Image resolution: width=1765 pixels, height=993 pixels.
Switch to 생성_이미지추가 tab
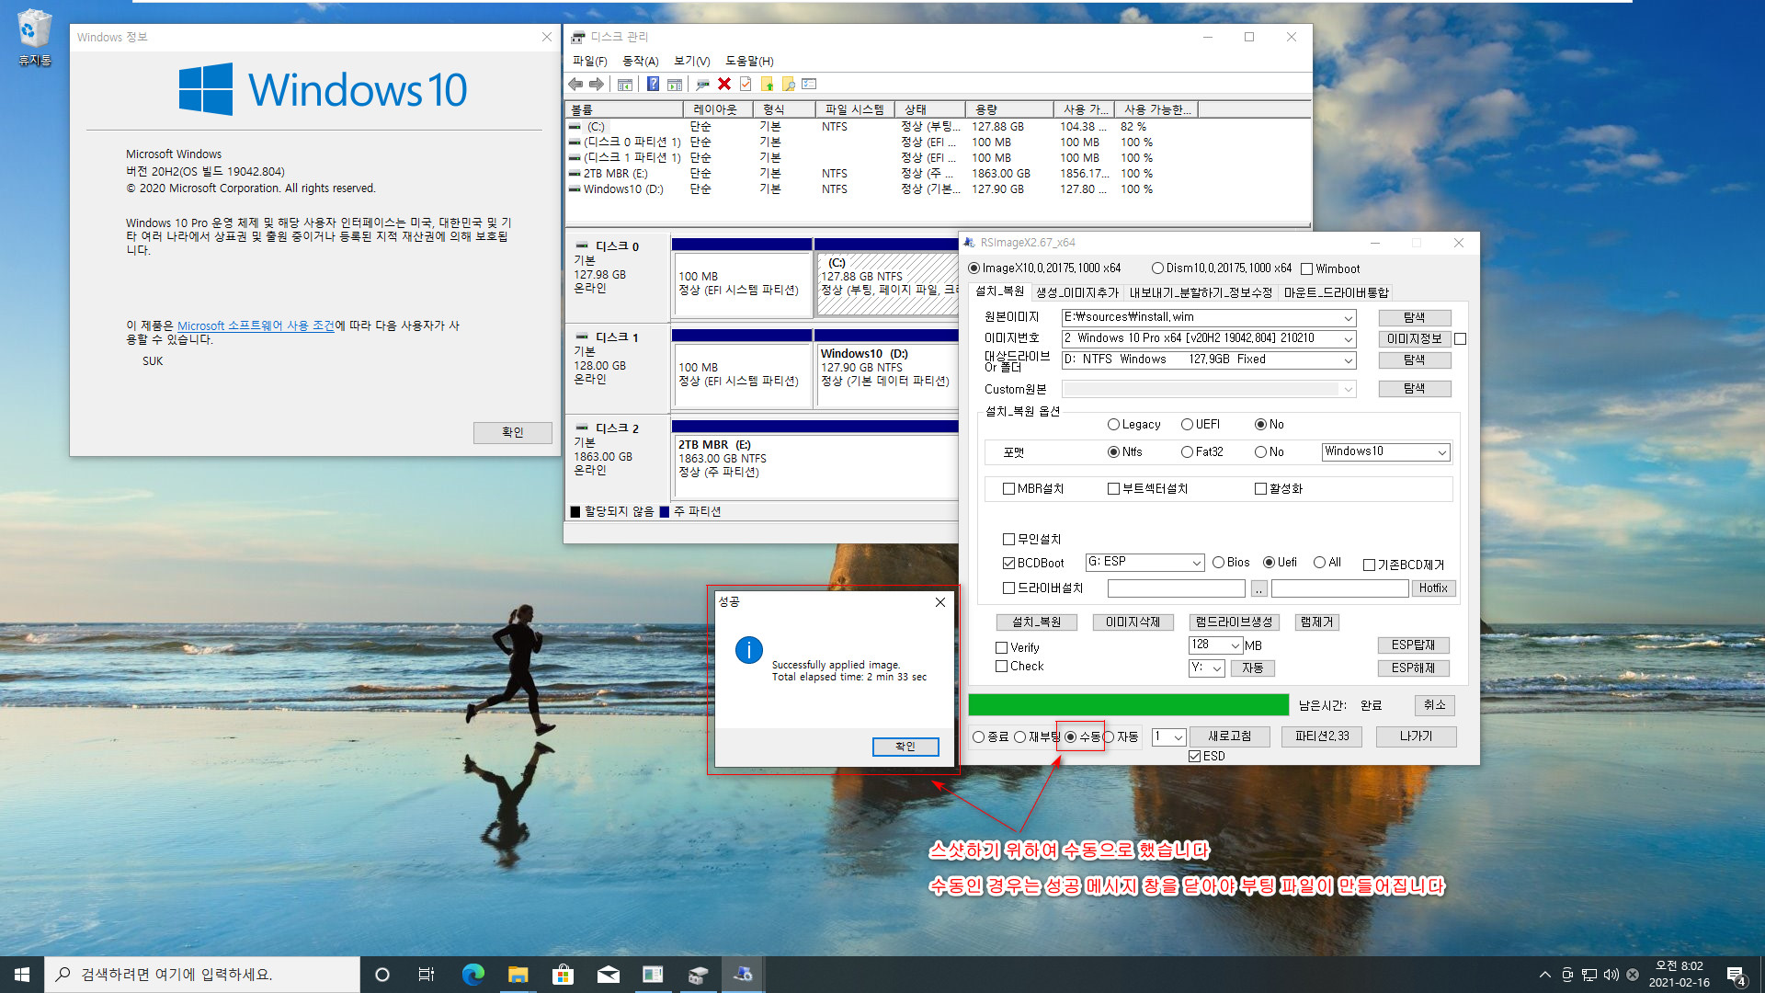coord(1077,292)
